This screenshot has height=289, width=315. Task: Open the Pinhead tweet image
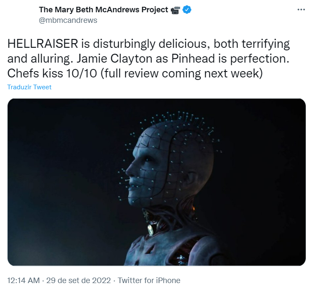156,182
